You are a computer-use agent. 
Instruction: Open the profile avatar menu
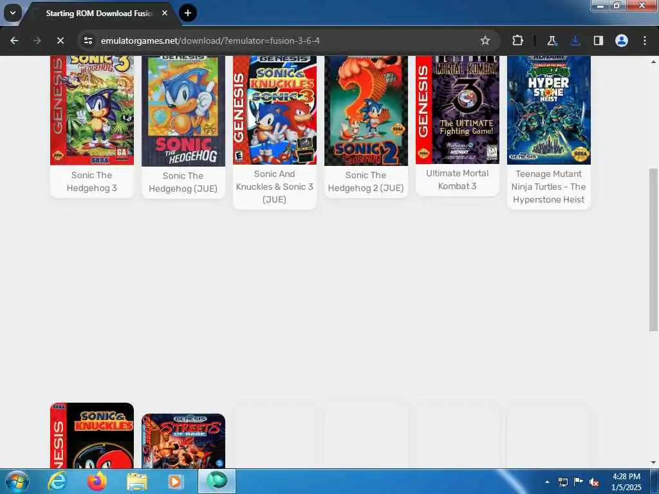(622, 41)
